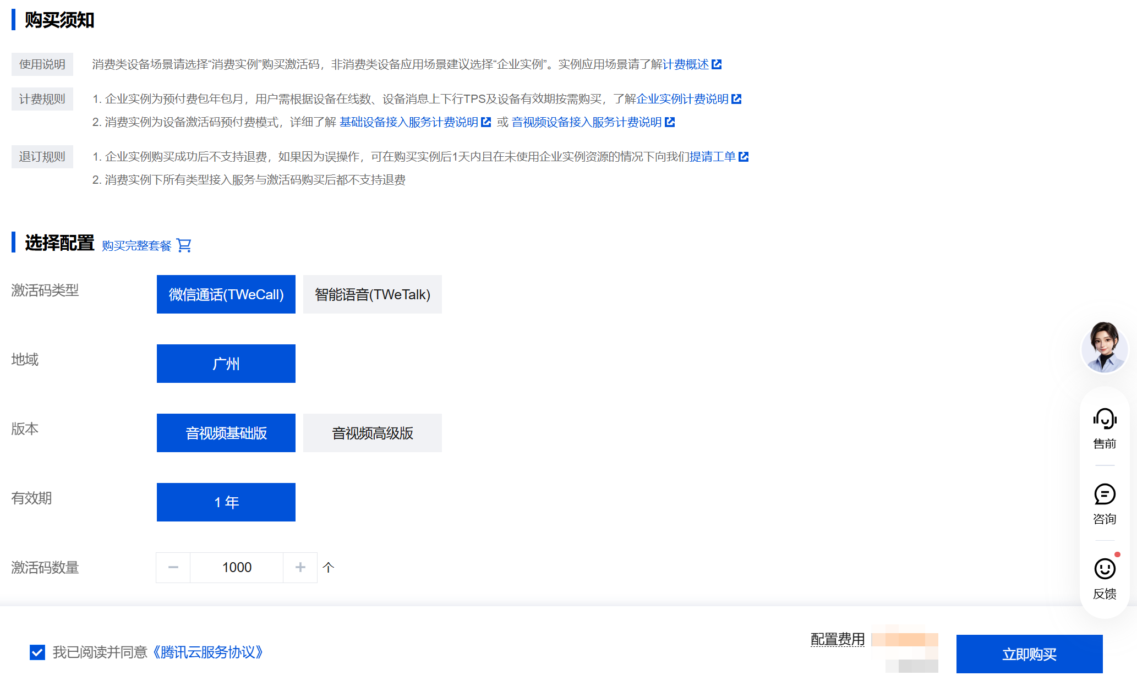
Task: Click external-link icon after 提请工单
Action: [x=744, y=157]
